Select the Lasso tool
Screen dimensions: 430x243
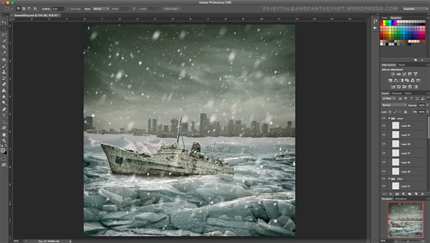[4, 35]
